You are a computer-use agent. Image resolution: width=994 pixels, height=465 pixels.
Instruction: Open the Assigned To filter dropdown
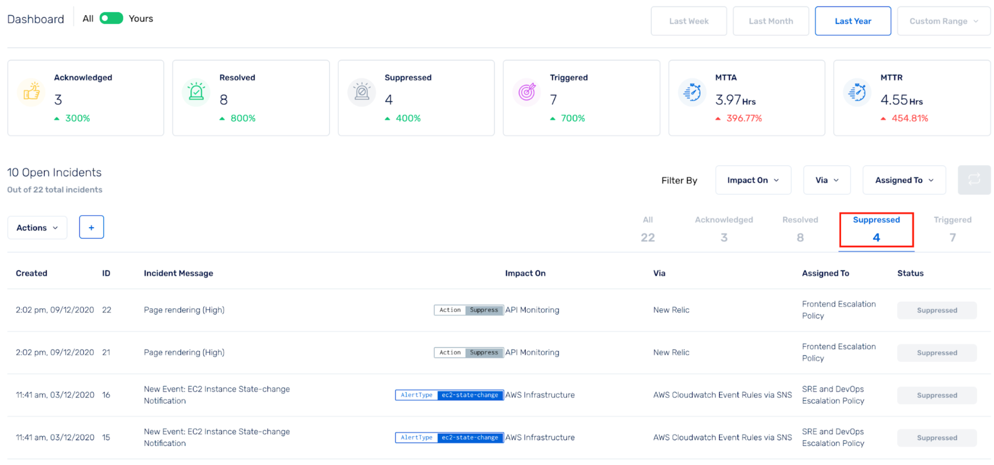tap(904, 180)
